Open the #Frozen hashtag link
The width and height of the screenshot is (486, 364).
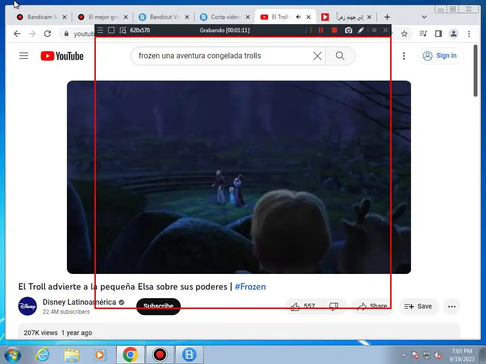pyautogui.click(x=250, y=287)
